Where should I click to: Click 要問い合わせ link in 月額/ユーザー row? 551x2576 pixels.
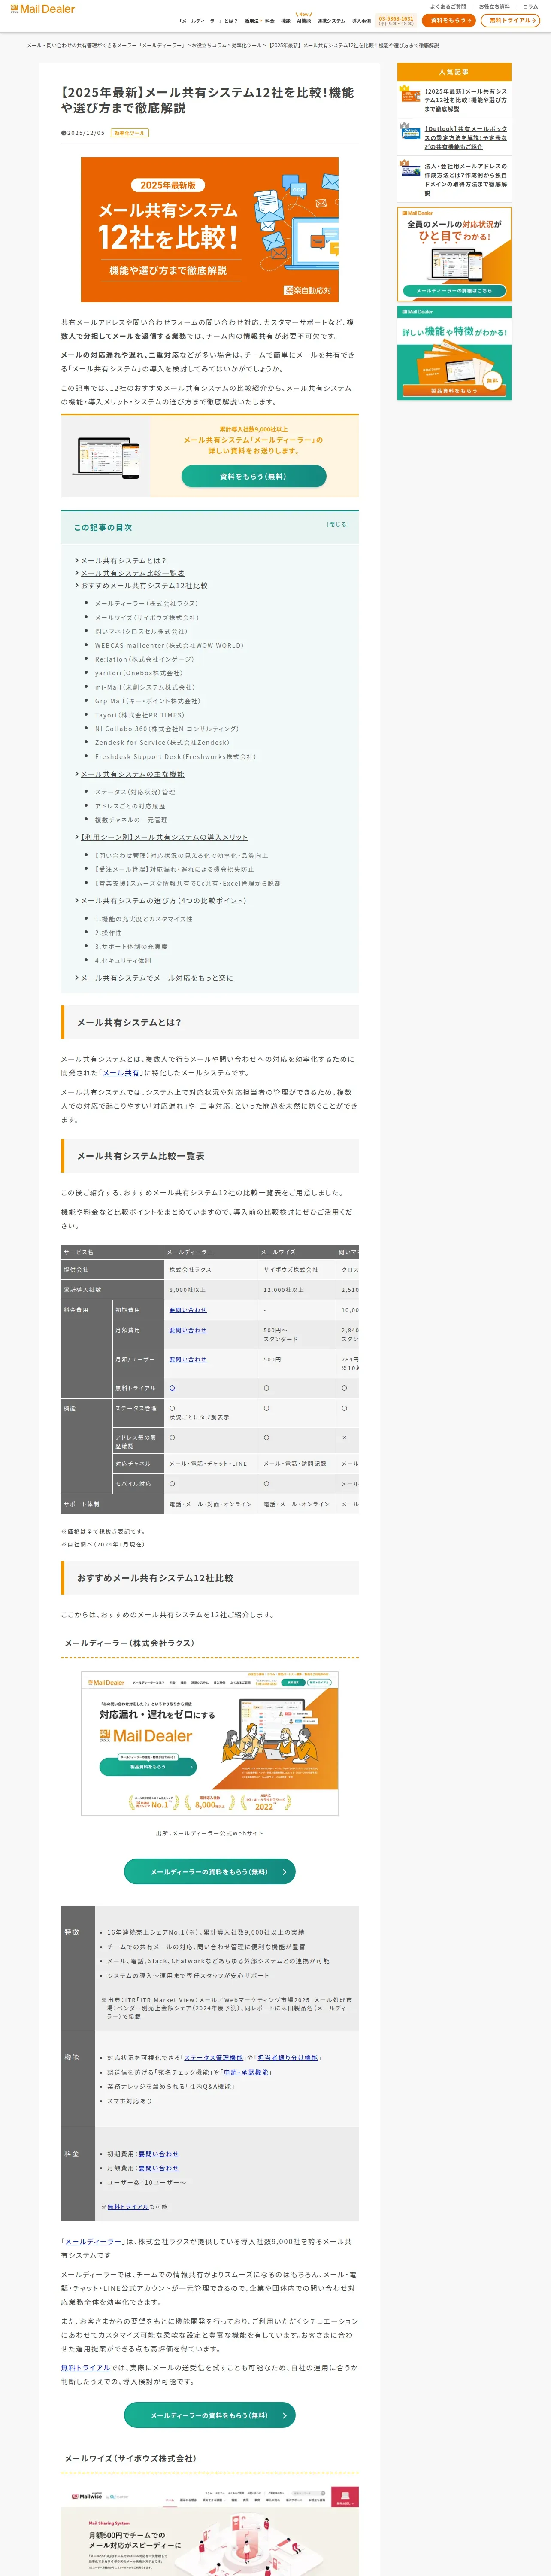point(188,1359)
